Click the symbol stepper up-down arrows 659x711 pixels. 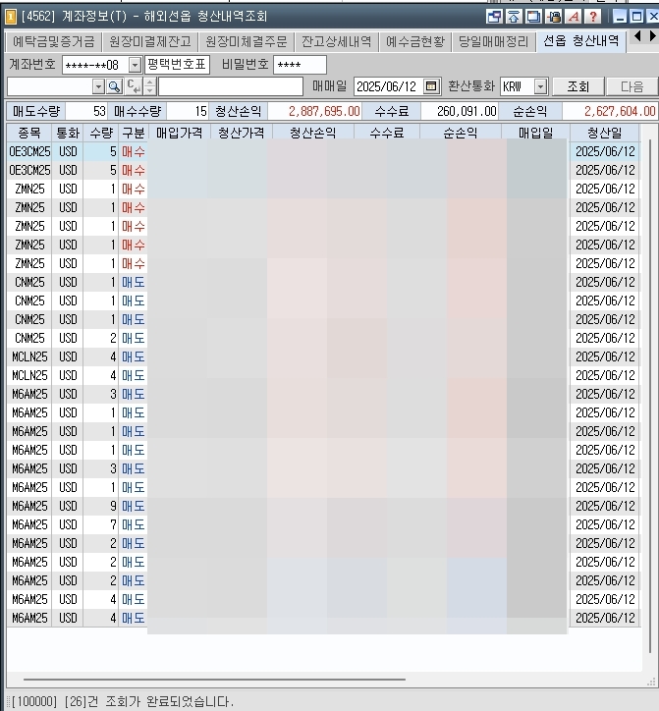click(150, 86)
